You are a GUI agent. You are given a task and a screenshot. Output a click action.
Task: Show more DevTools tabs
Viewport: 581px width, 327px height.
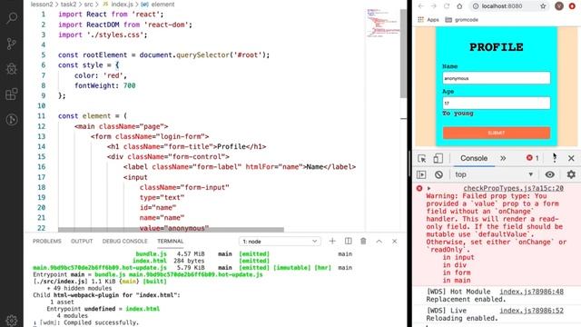[x=503, y=158]
